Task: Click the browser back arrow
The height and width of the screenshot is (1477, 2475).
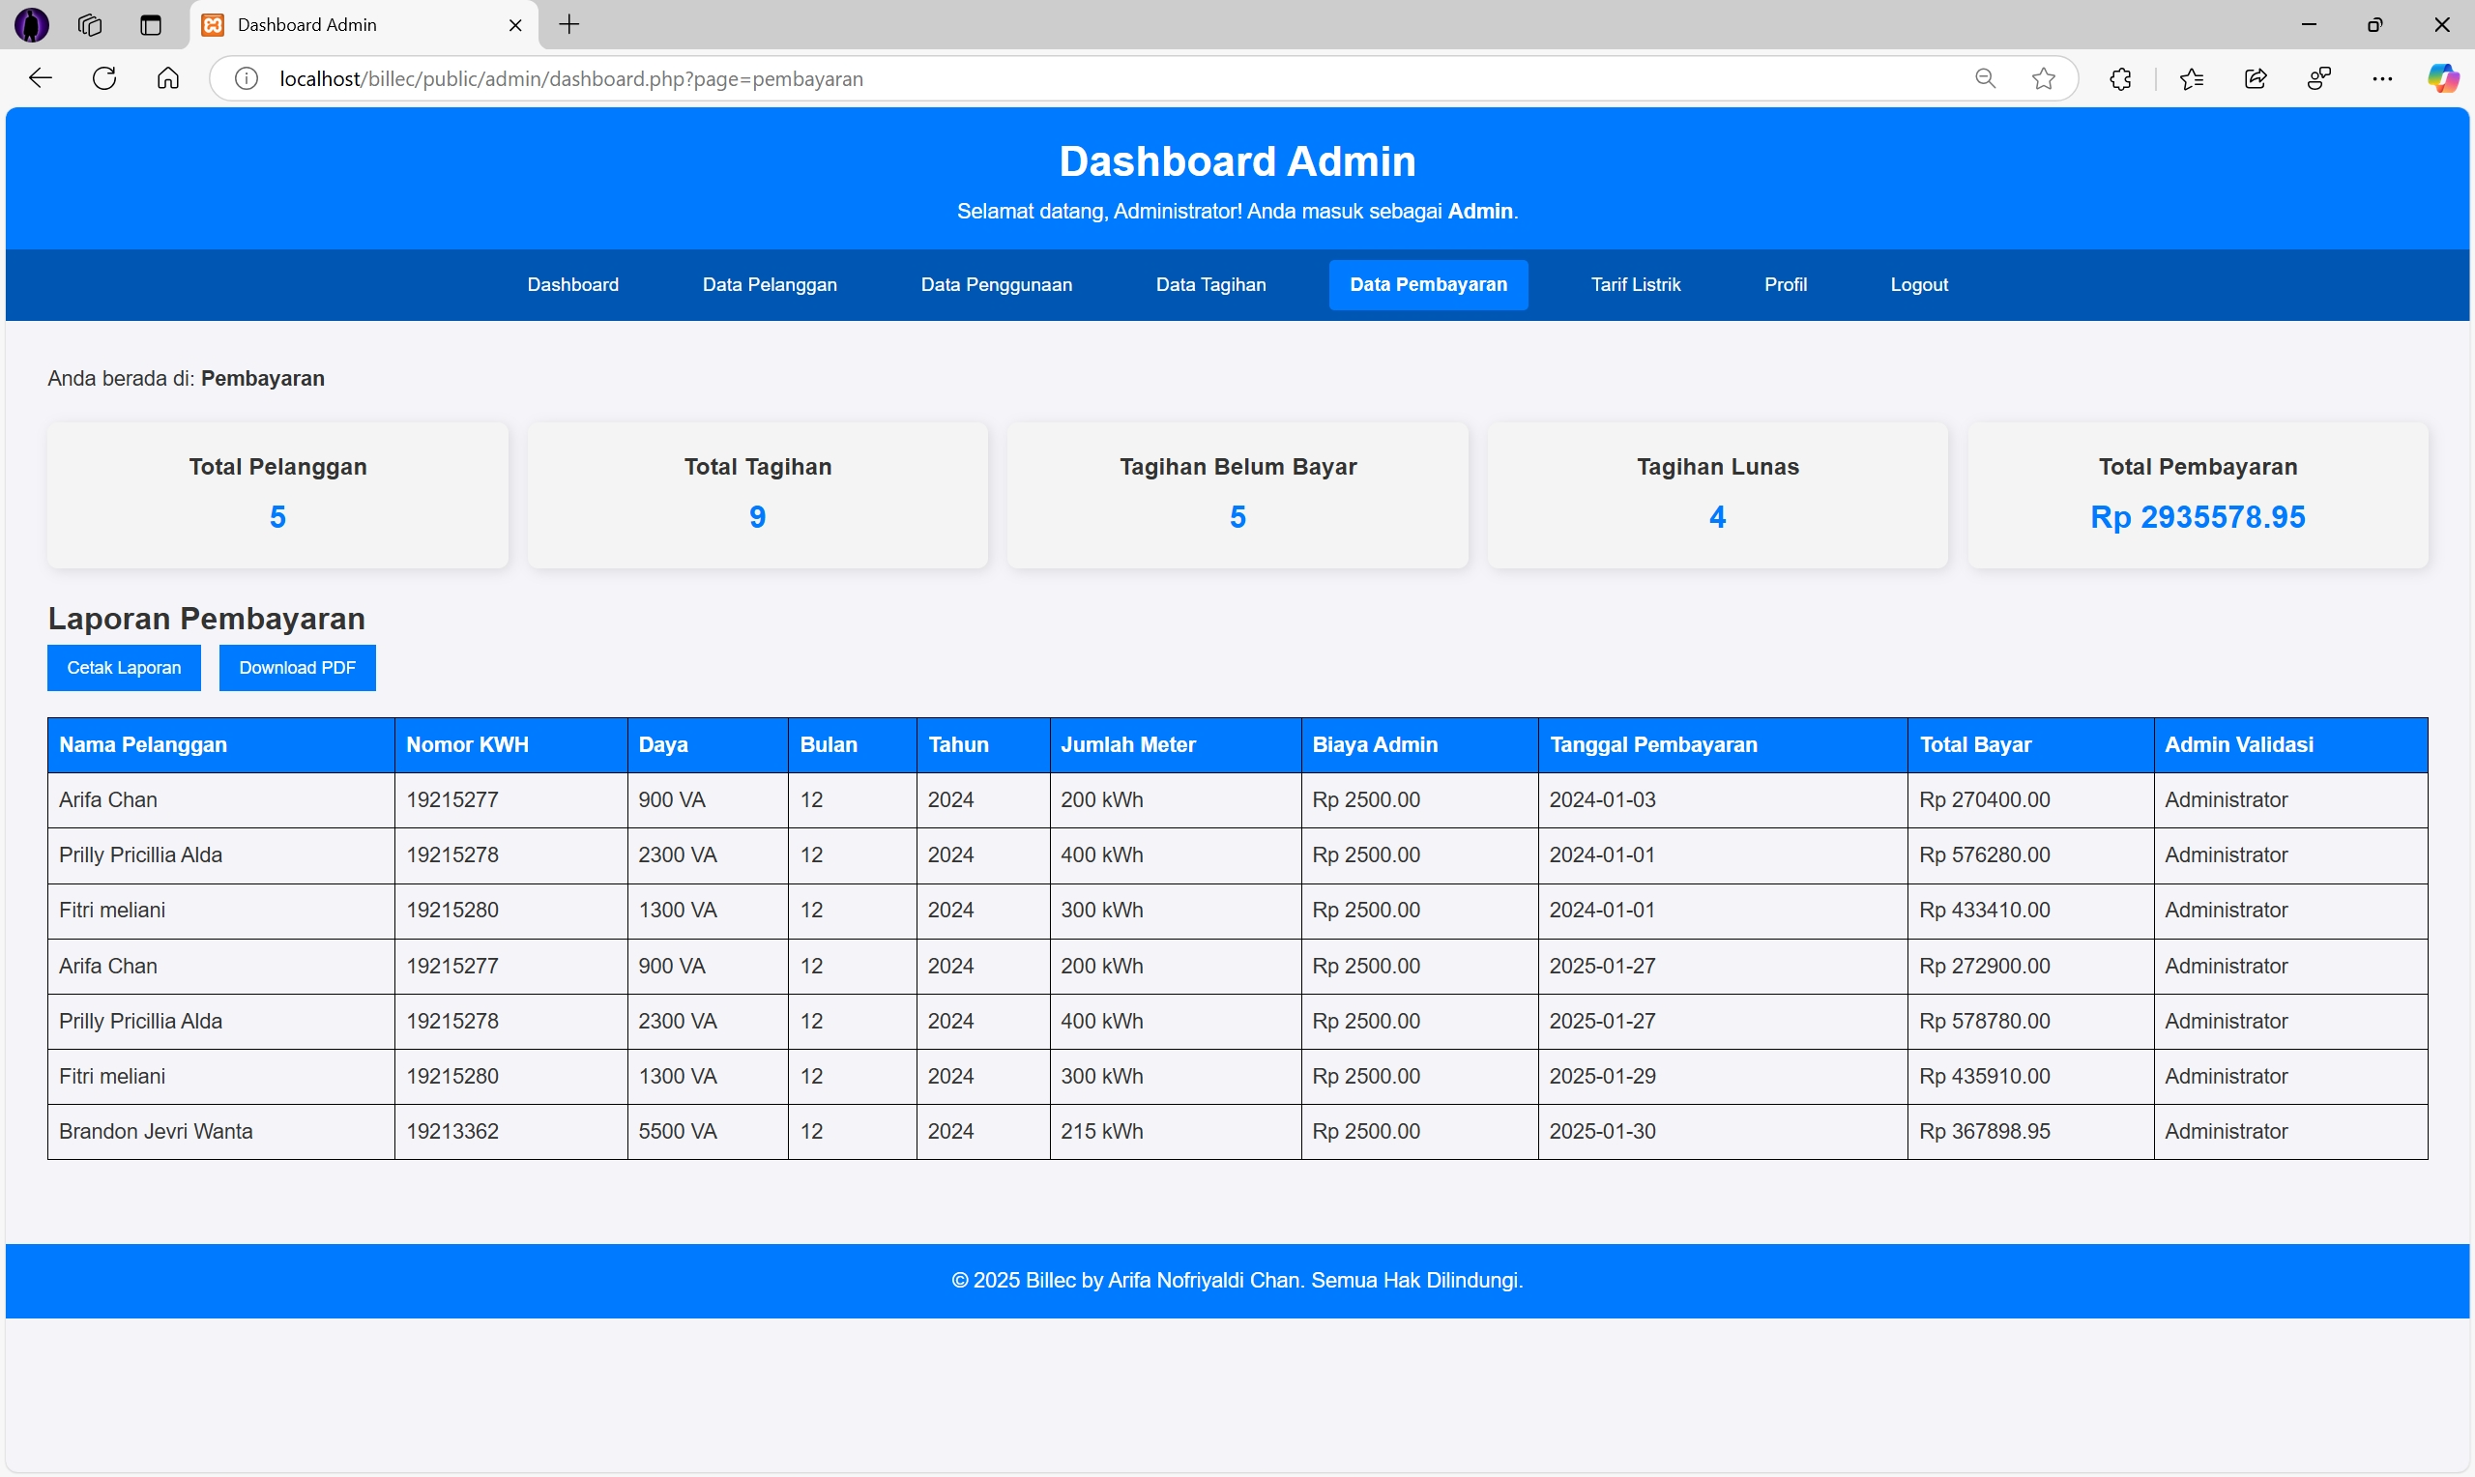Action: (40, 78)
